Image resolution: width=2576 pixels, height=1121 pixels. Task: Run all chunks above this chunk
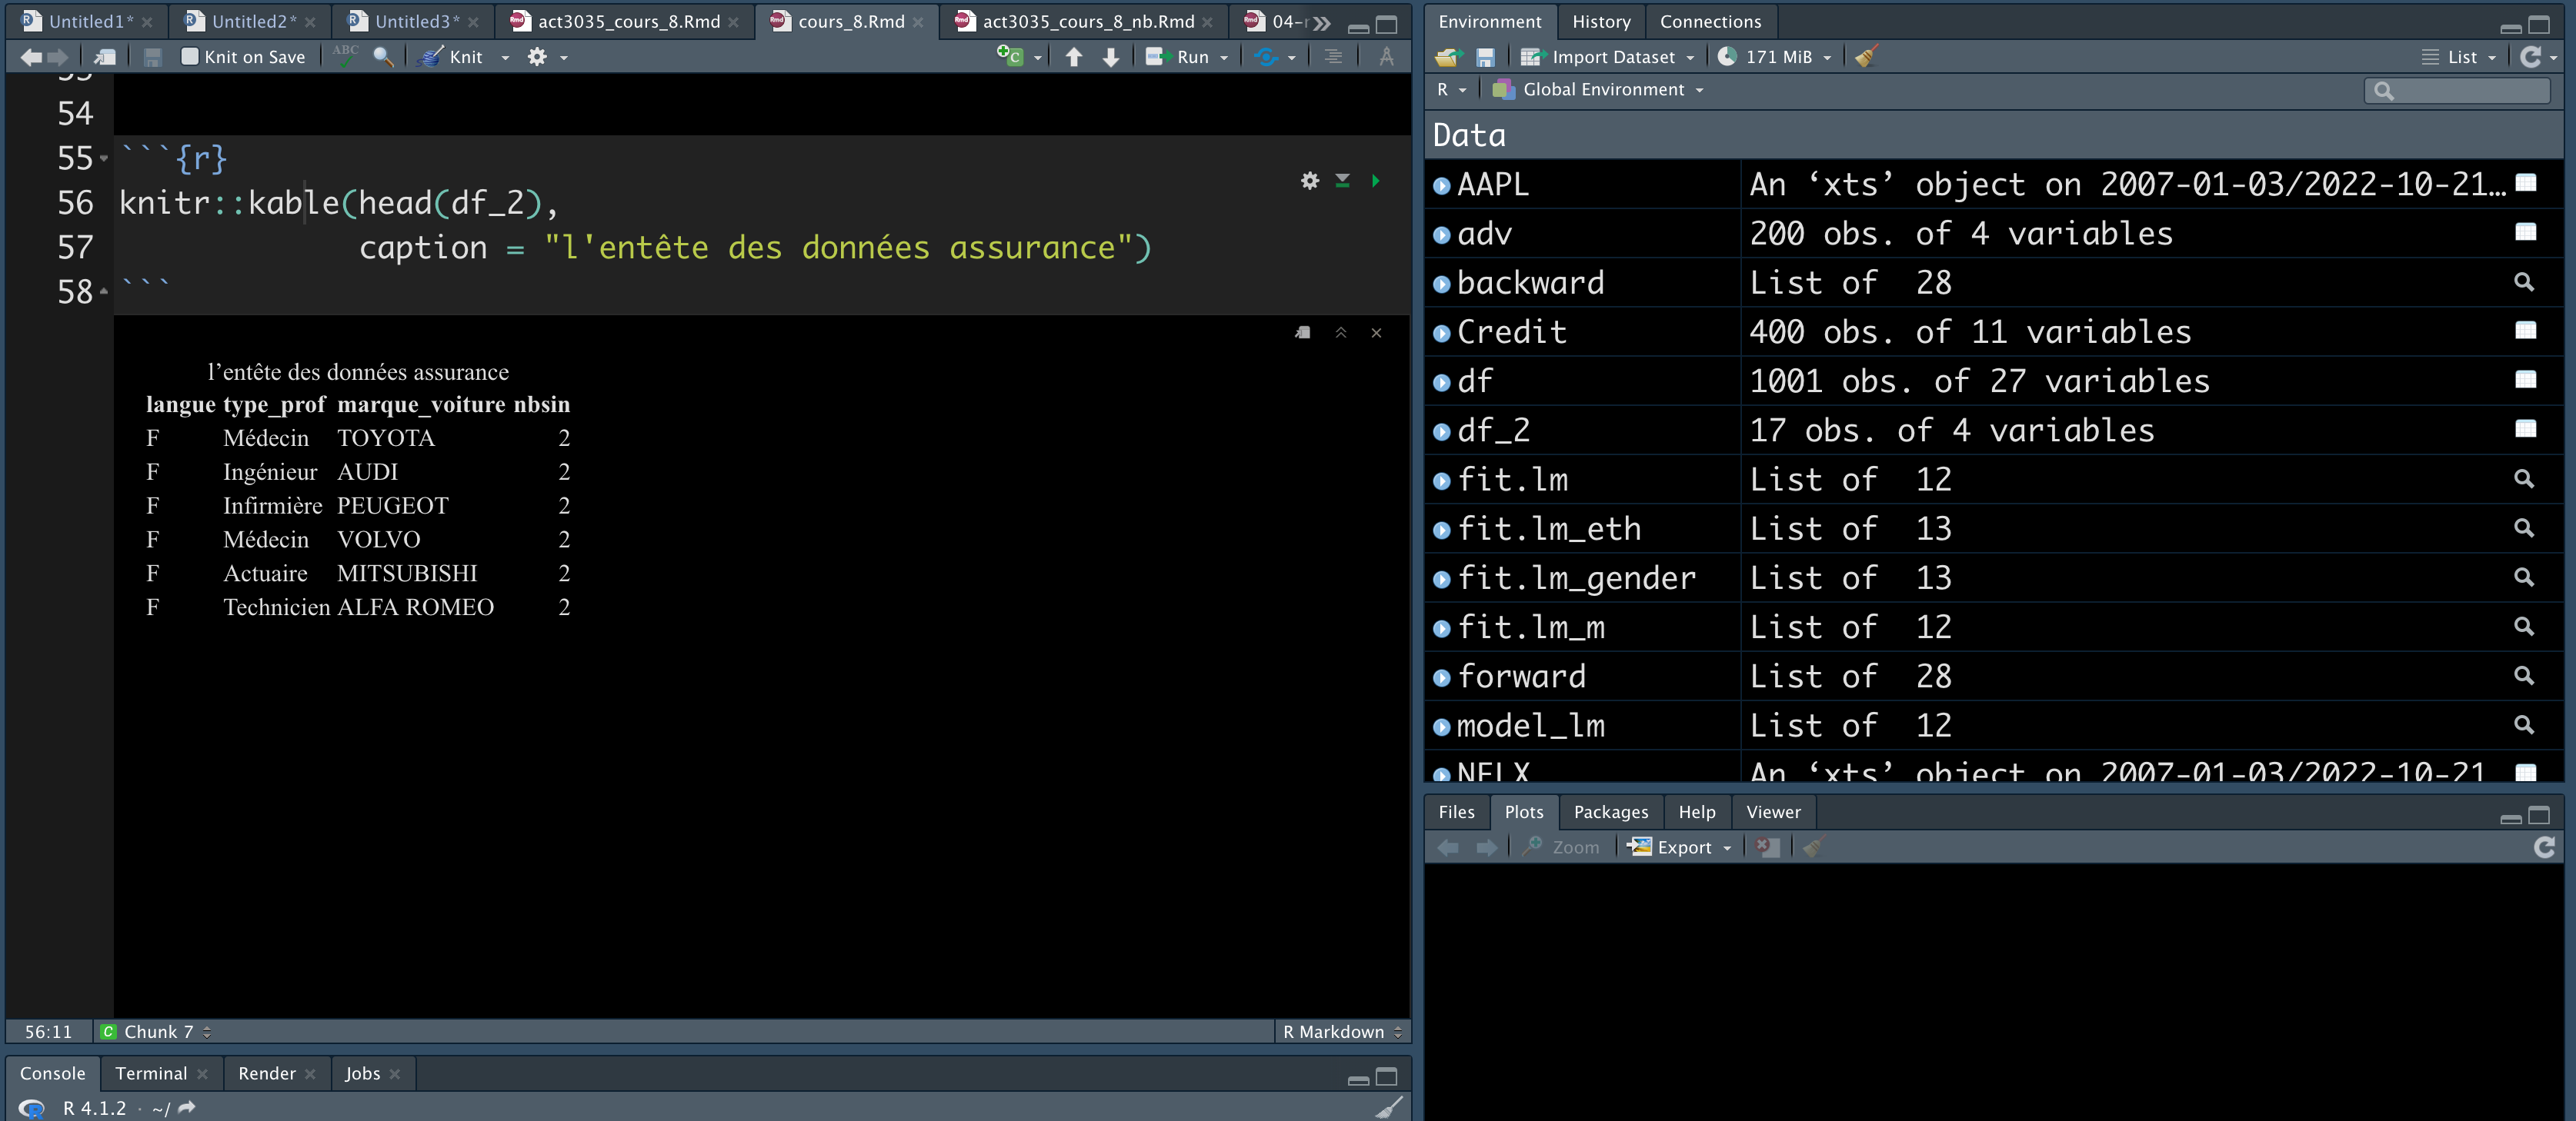tap(1343, 181)
